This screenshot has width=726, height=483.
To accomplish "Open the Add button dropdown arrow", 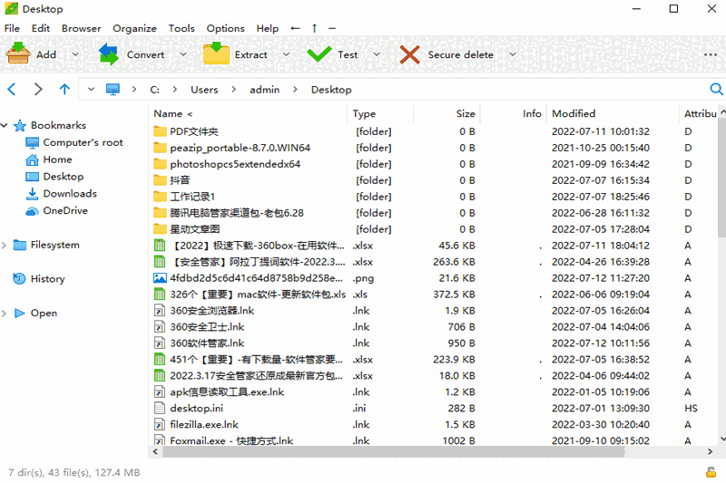I will (75, 54).
